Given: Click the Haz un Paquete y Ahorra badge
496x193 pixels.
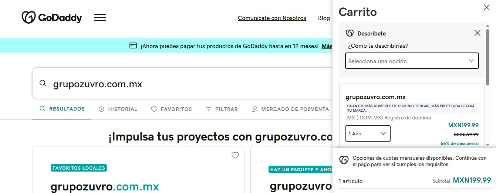Looking at the screenshot, I should coord(300,169).
